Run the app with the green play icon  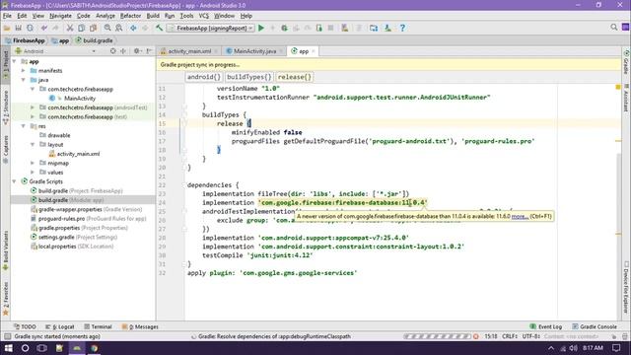(261, 28)
